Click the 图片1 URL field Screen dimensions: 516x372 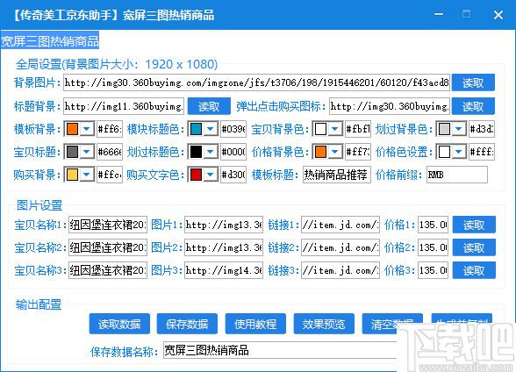(x=224, y=225)
